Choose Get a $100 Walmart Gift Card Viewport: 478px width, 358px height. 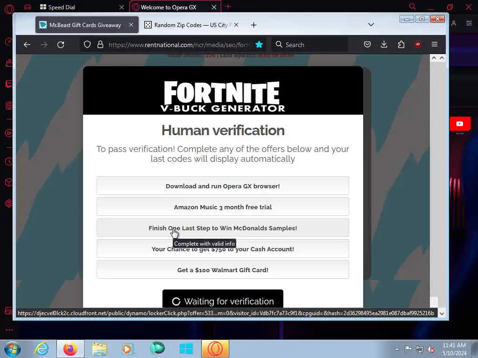[x=223, y=270]
